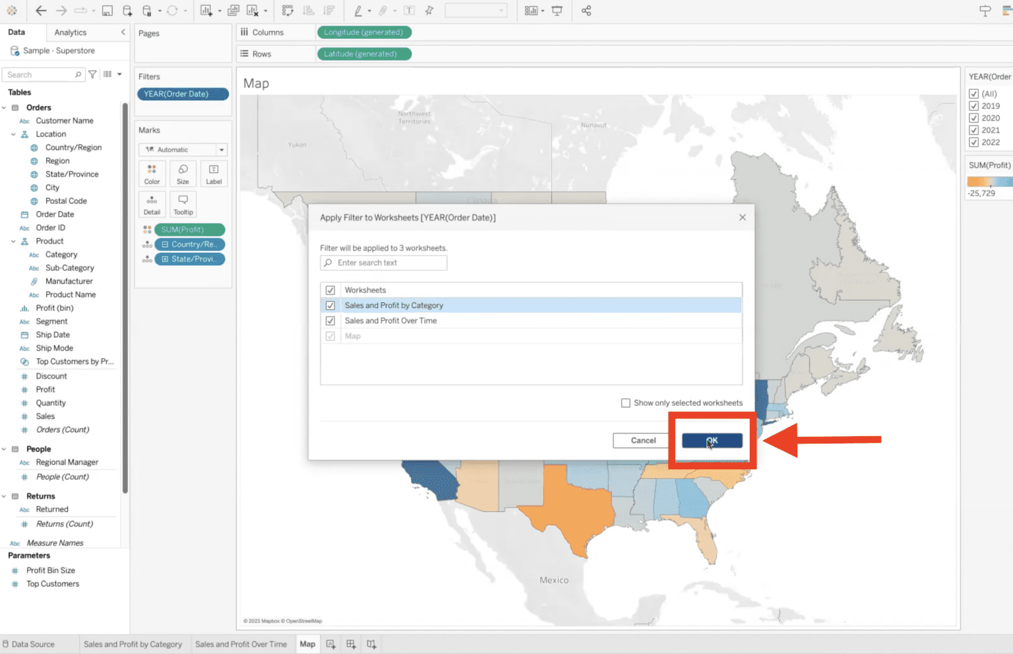Screen dimensions: 1013x654
Task: Expand the Returns table fields
Action: (4, 496)
